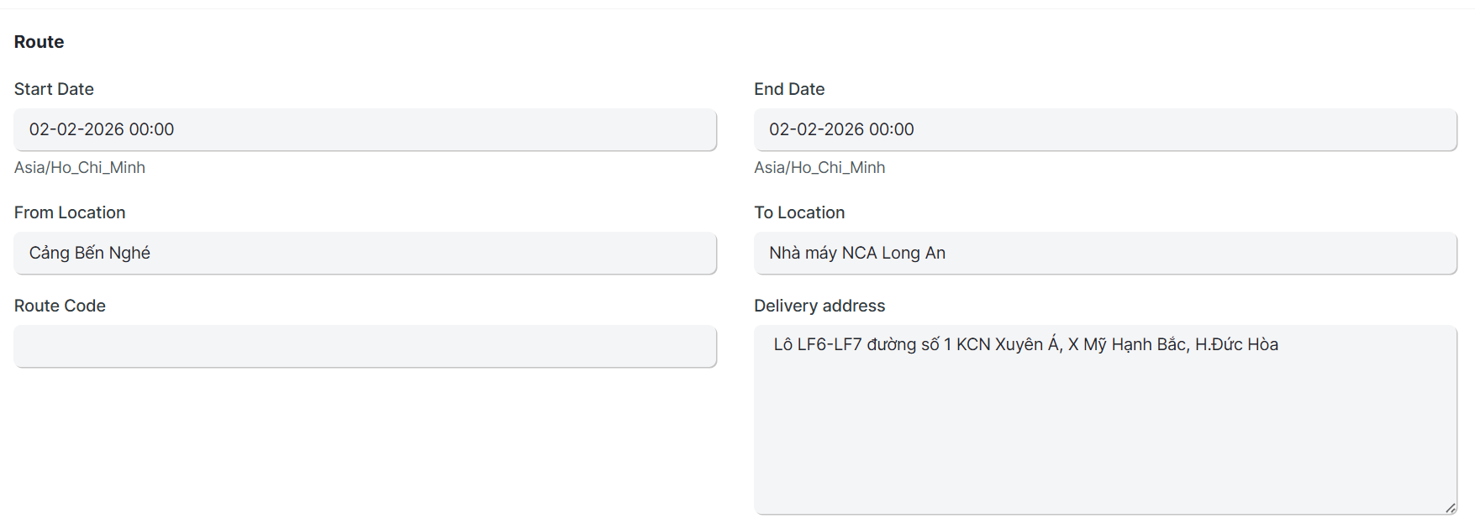Click the To Location label
This screenshot has width=1475, height=529.
(x=799, y=212)
